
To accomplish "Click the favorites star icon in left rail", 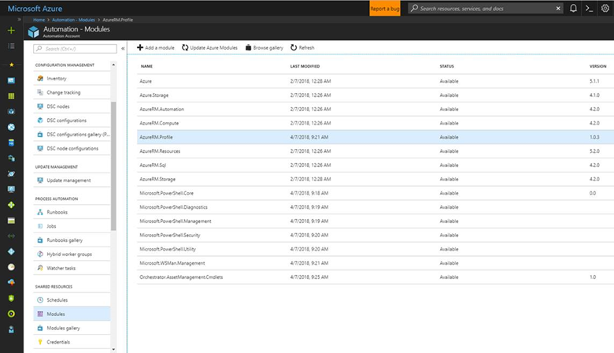I will (x=11, y=65).
